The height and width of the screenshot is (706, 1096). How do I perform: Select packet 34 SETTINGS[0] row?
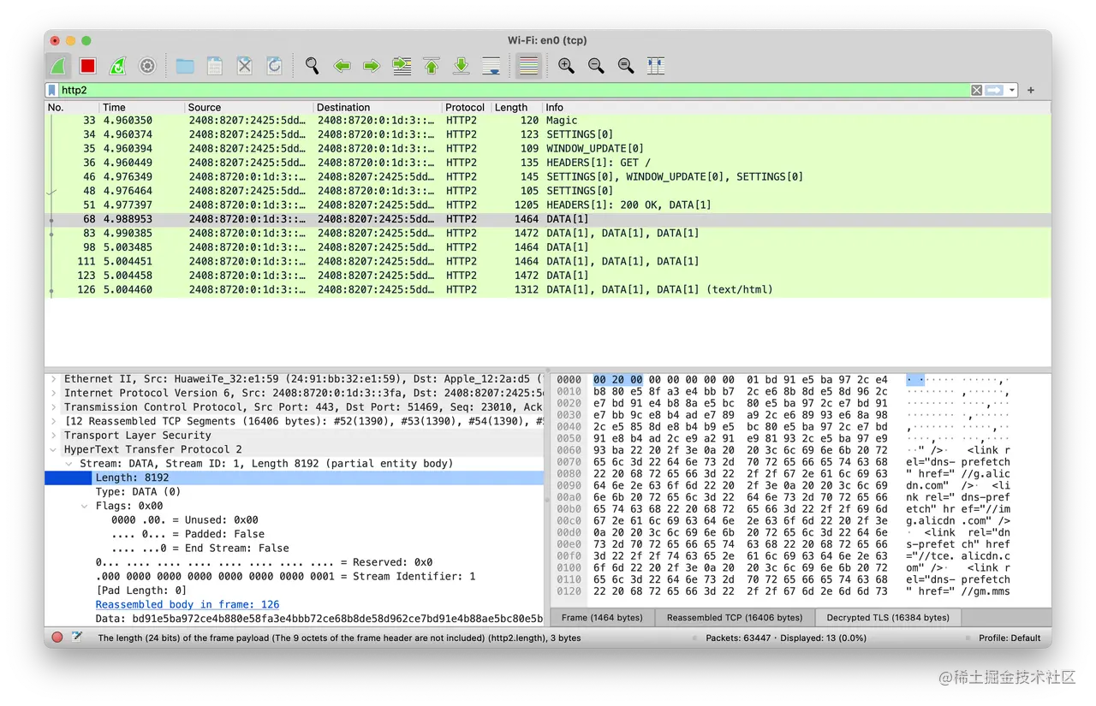(x=548, y=134)
